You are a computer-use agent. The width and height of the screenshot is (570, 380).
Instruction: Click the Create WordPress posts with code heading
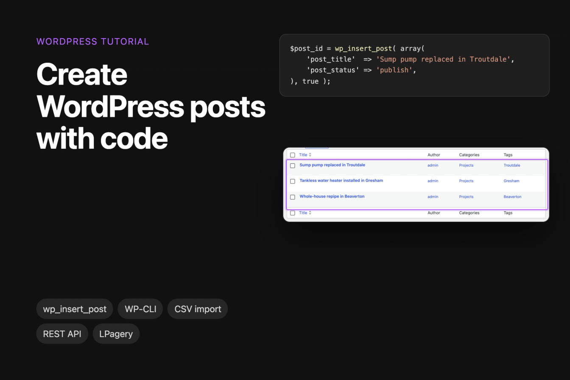click(151, 106)
